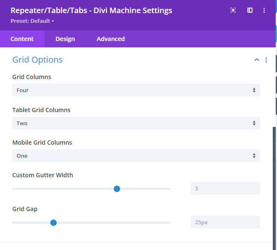Screen dimensions: 277x250
Task: Open the Preset: Default dropdown
Action: [32, 21]
